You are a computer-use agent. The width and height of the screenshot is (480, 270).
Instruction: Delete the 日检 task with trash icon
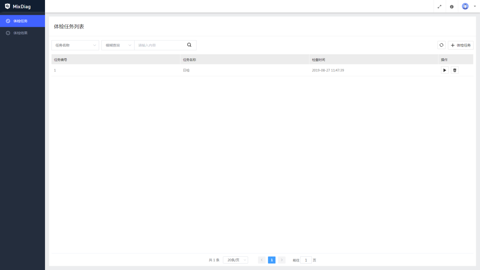pyautogui.click(x=455, y=70)
